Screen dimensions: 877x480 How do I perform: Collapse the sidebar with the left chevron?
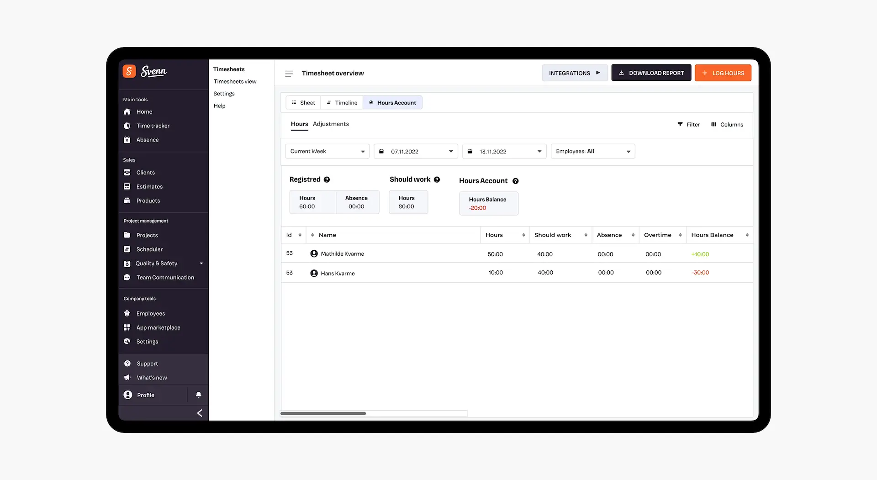200,413
